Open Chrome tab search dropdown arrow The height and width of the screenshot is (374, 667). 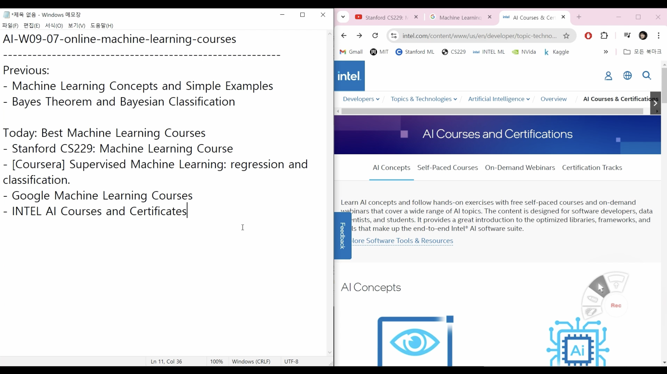(343, 17)
